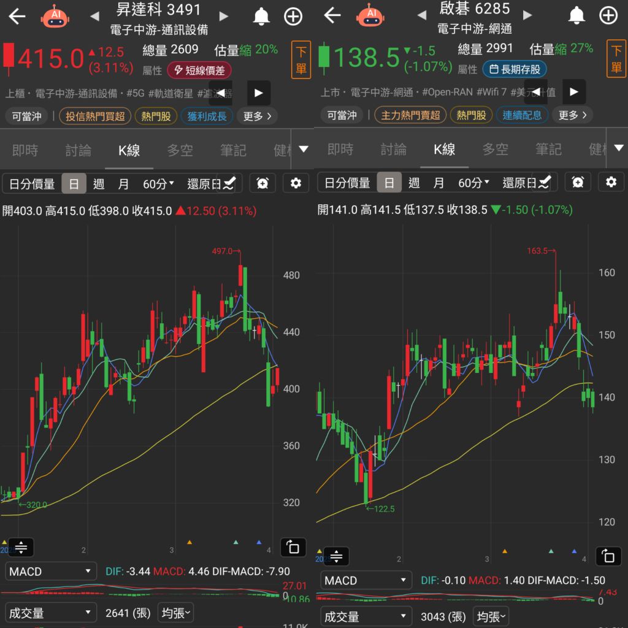Image resolution: width=628 pixels, height=628 pixels.
Task: Expand tab list arrow on 昇達科 panel
Action: click(x=303, y=150)
